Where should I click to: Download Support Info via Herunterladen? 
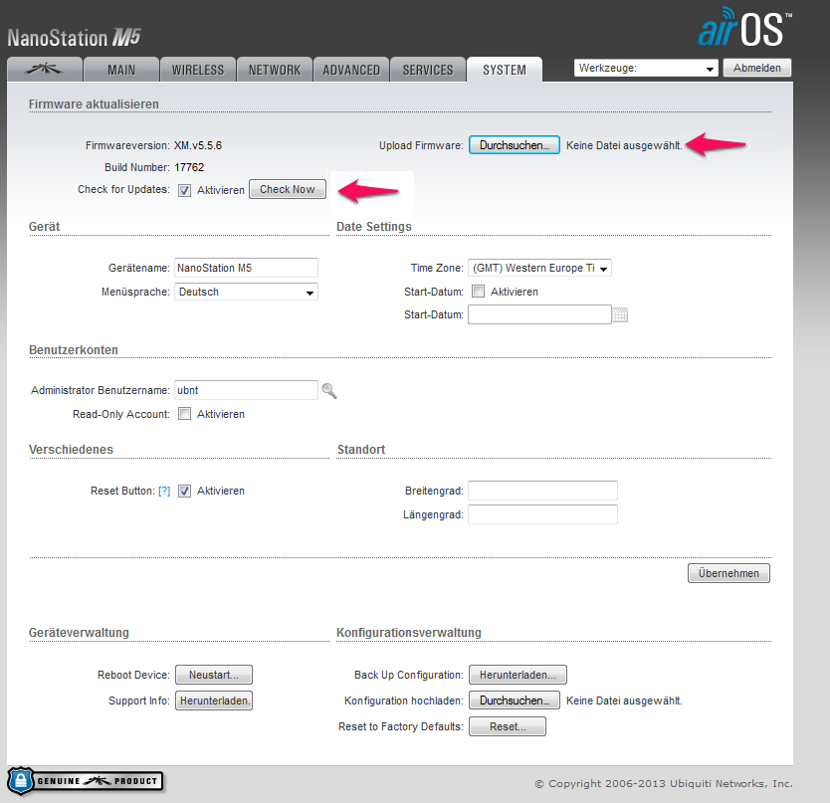click(214, 701)
